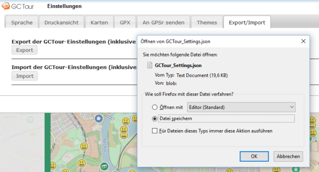The image size is (319, 172).
Task: Open the Druckansicht tab
Action: [62, 23]
